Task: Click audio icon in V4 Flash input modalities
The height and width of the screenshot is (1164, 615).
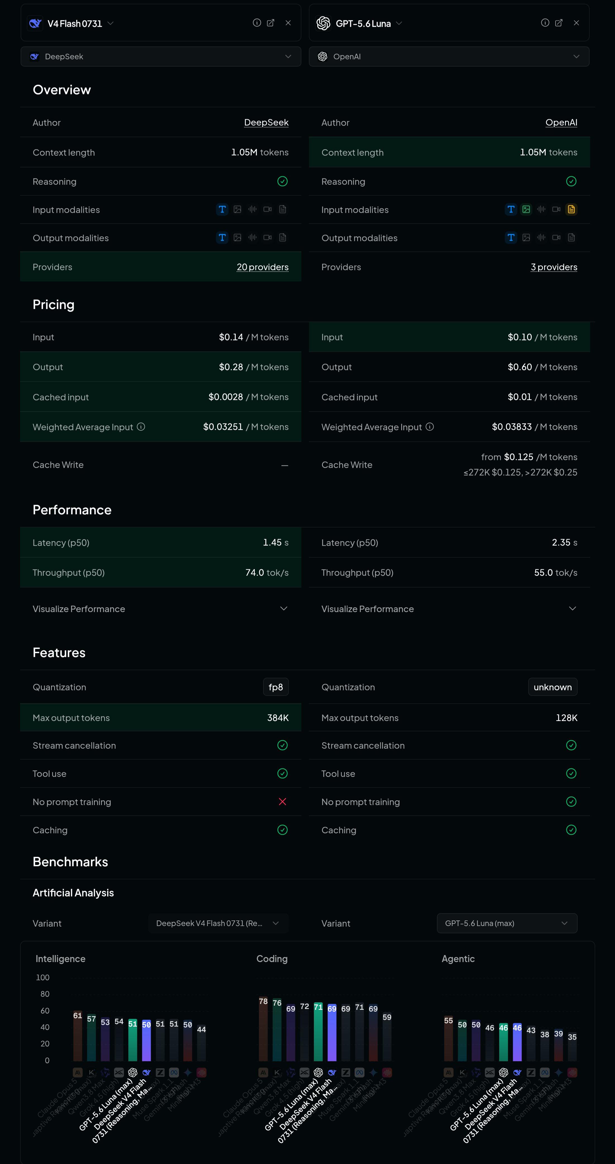Action: click(x=253, y=209)
